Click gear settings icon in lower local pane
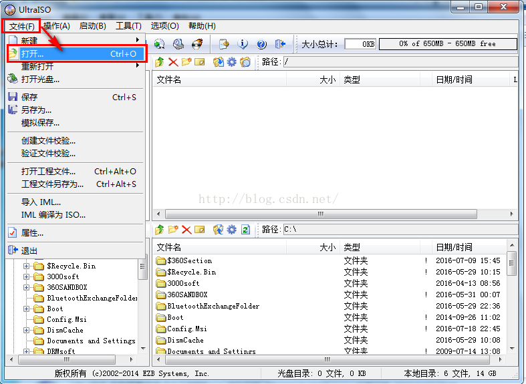 tap(231, 230)
